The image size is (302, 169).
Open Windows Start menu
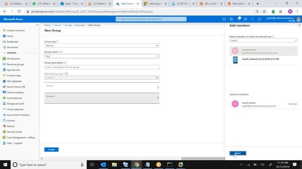click(x=5, y=165)
